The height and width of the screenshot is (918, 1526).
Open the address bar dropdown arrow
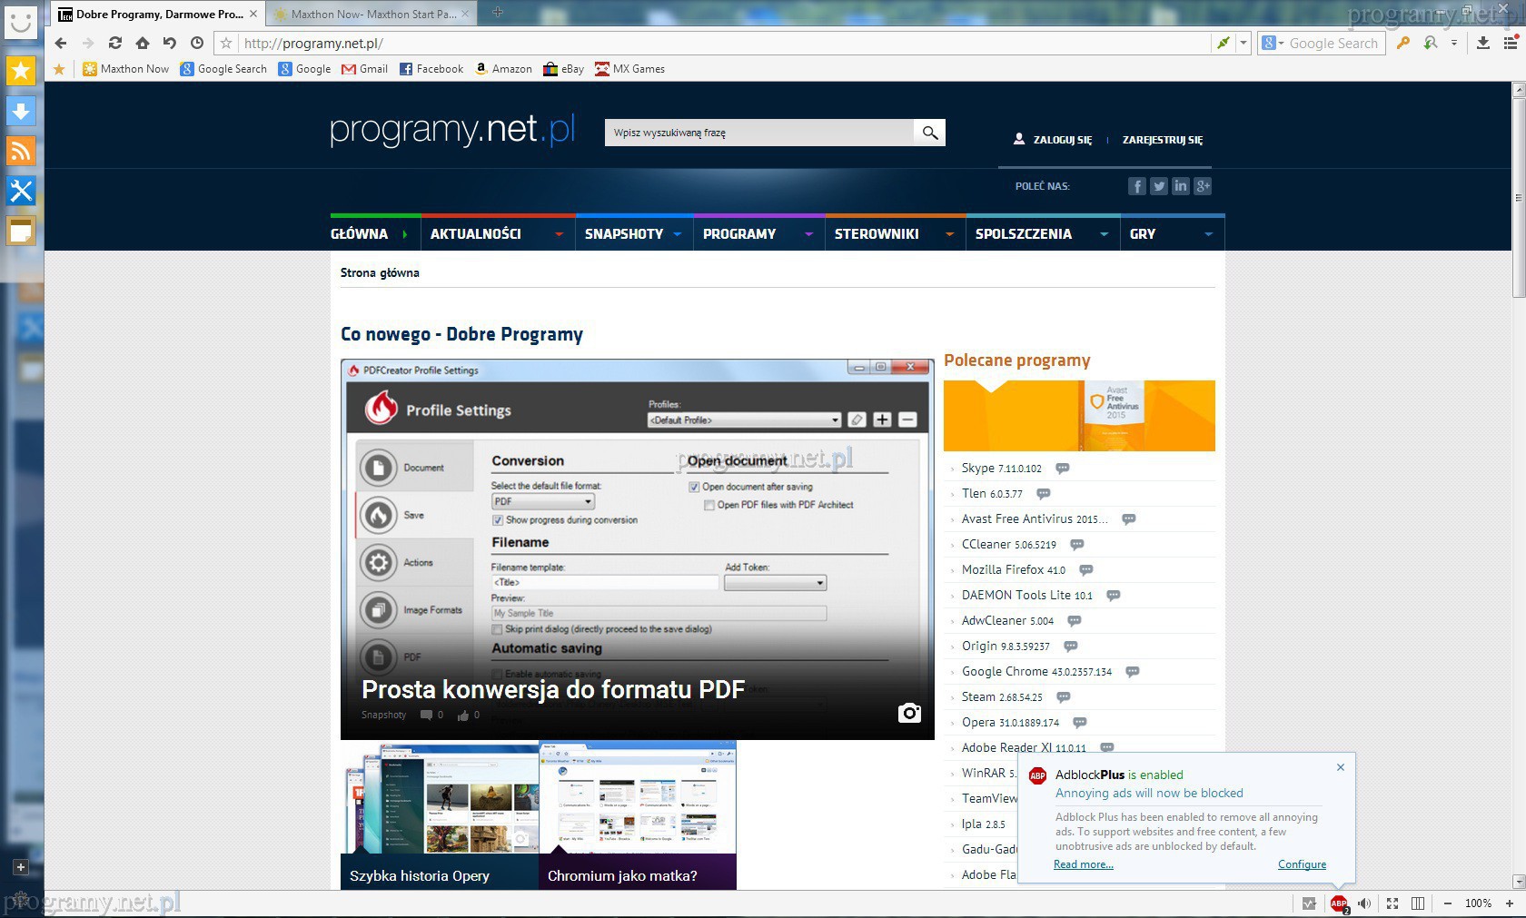(1244, 43)
